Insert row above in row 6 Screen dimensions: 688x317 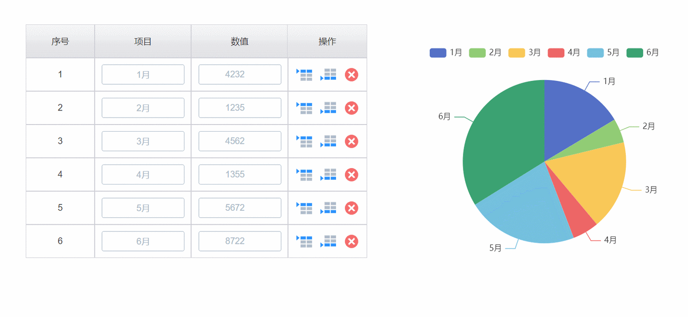[304, 241]
